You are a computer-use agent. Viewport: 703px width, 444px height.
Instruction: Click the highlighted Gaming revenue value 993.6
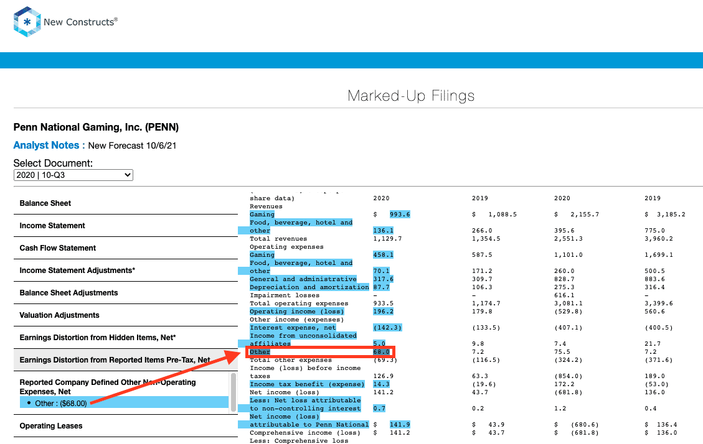click(x=400, y=215)
